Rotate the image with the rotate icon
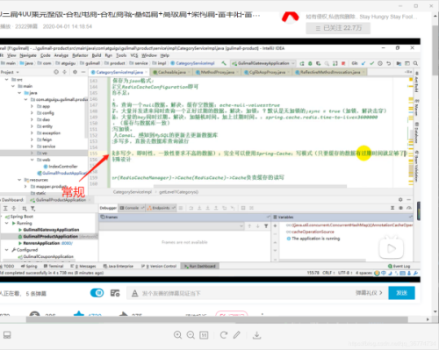This screenshot has height=350, width=439. pos(224,335)
